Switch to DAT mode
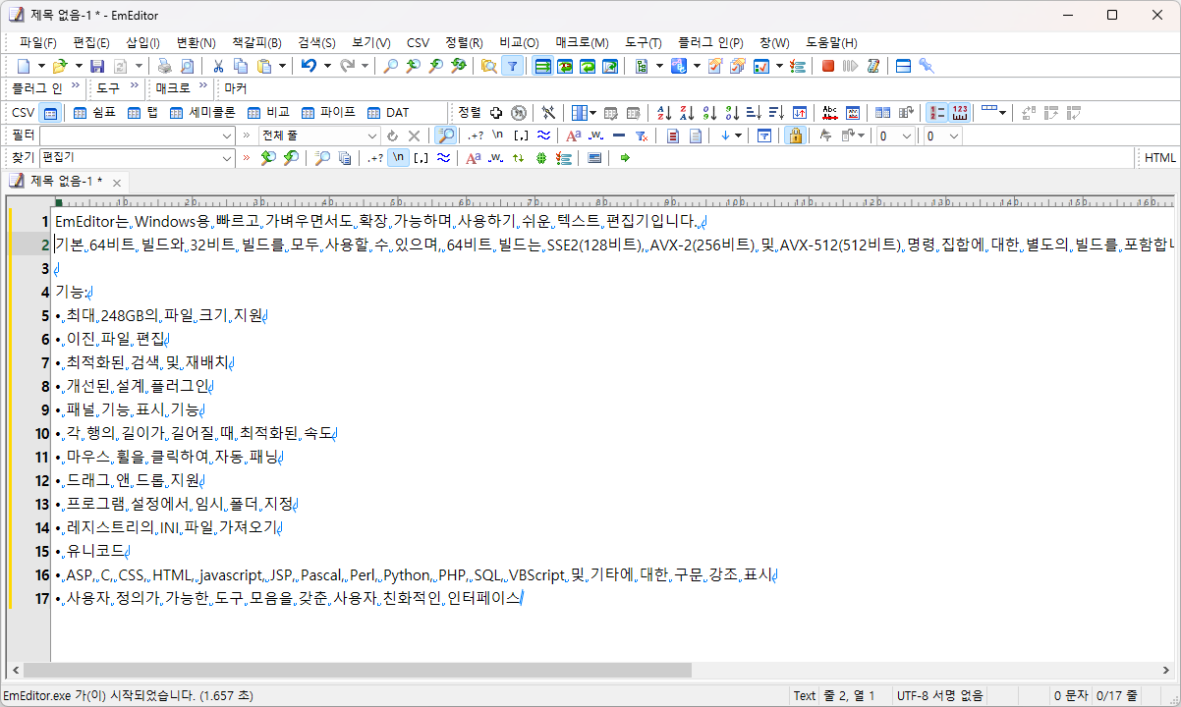The image size is (1181, 707). pyautogui.click(x=388, y=113)
